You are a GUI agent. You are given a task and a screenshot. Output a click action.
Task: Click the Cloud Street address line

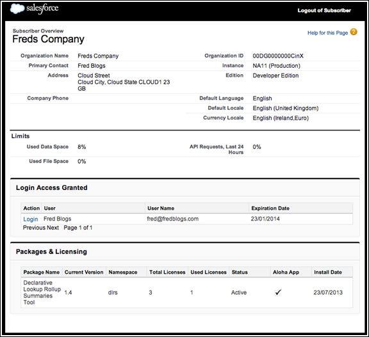point(94,75)
